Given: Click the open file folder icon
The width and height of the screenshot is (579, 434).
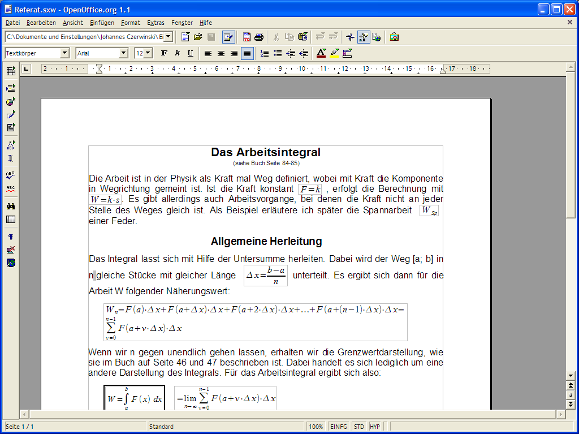Looking at the screenshot, I should click(198, 37).
